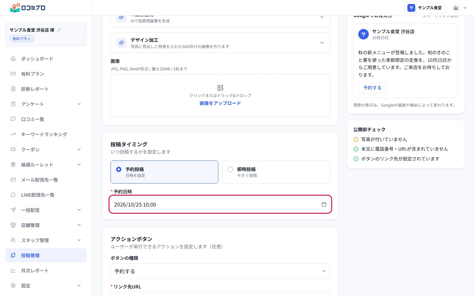Click the ボタンのリンク先が設定されています check text
Viewport: 475px width, 296px height.
point(400,159)
